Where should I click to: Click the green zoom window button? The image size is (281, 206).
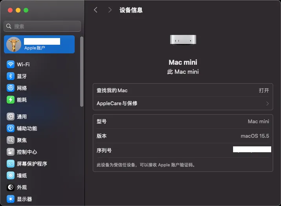[x=26, y=10]
